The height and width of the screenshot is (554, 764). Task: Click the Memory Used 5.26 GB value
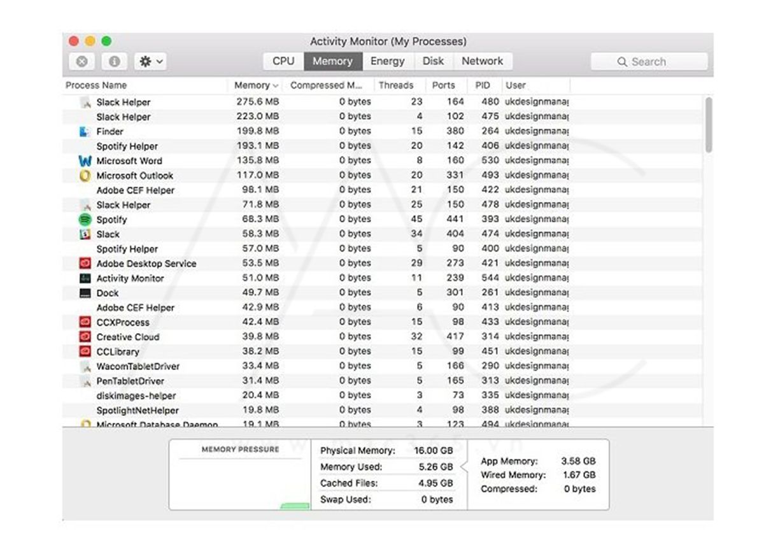tap(437, 467)
